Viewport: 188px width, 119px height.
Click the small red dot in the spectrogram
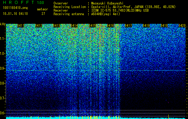point(169,102)
